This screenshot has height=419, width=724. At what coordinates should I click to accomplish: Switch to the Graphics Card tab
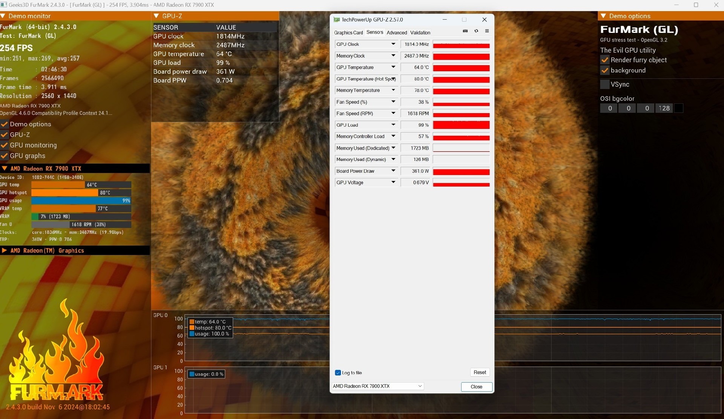pyautogui.click(x=348, y=33)
